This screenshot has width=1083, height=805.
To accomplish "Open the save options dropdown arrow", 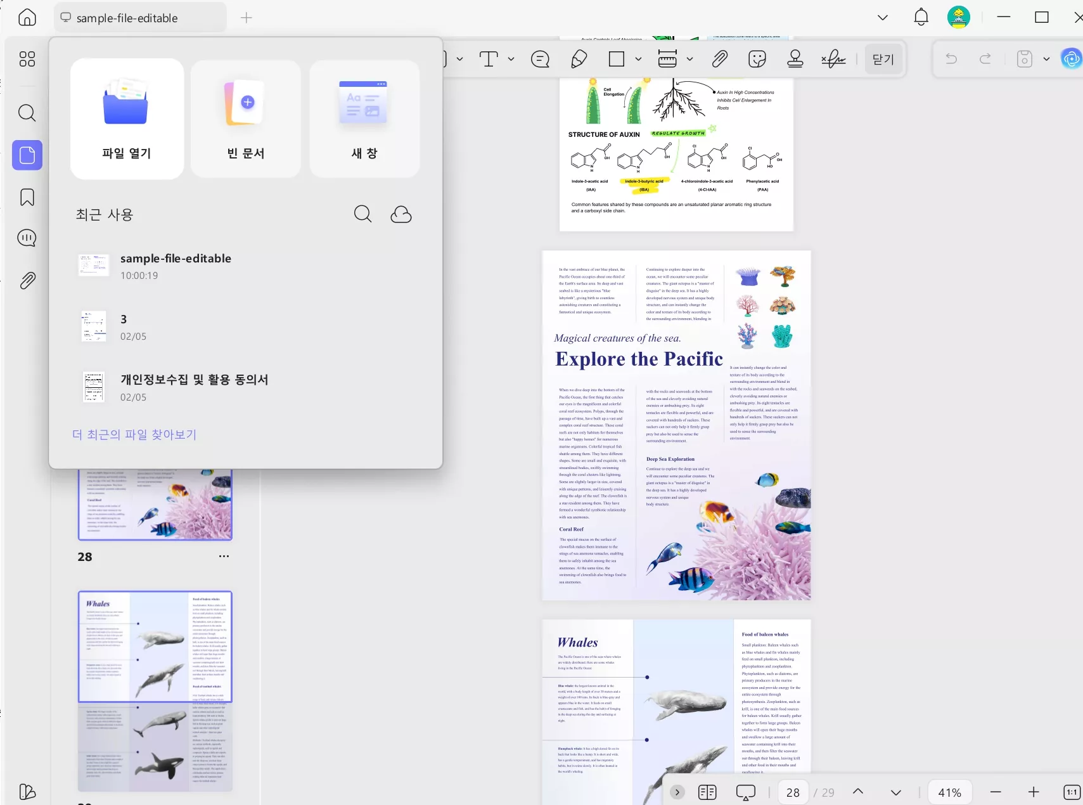I will 1046,59.
